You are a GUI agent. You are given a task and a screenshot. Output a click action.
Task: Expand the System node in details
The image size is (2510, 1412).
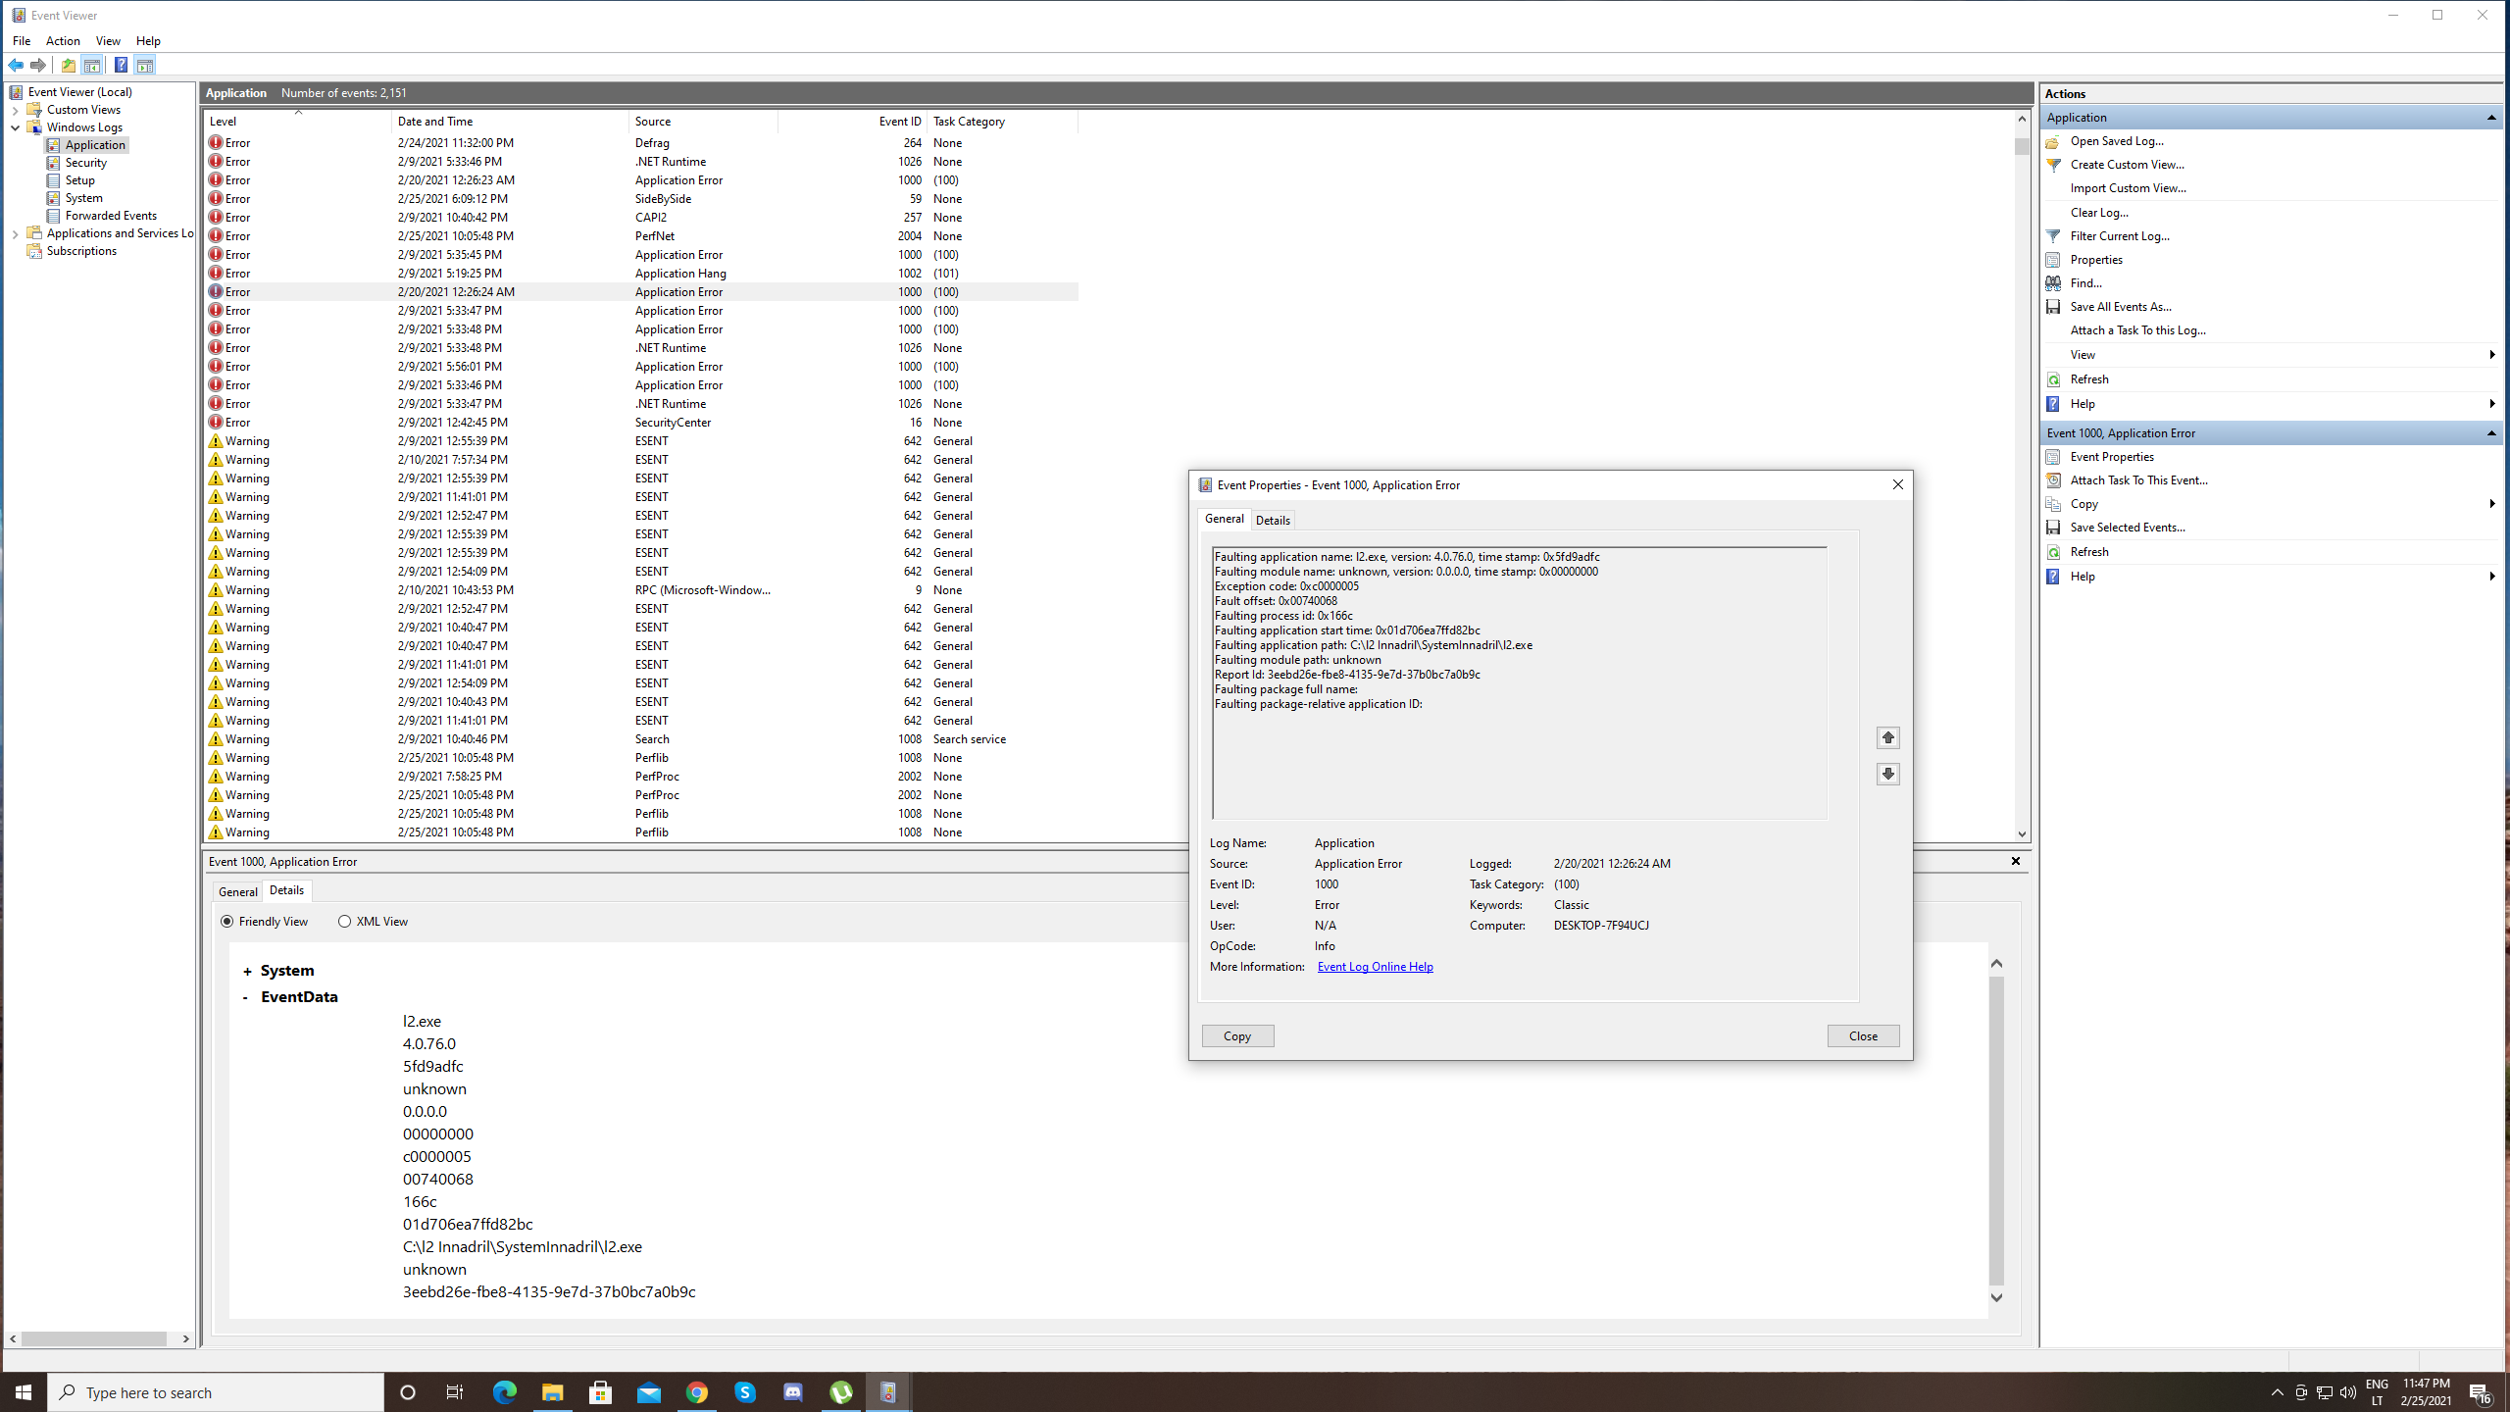(247, 972)
